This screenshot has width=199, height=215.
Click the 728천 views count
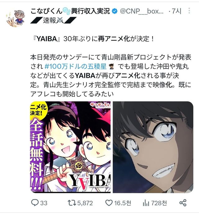coord(159,203)
